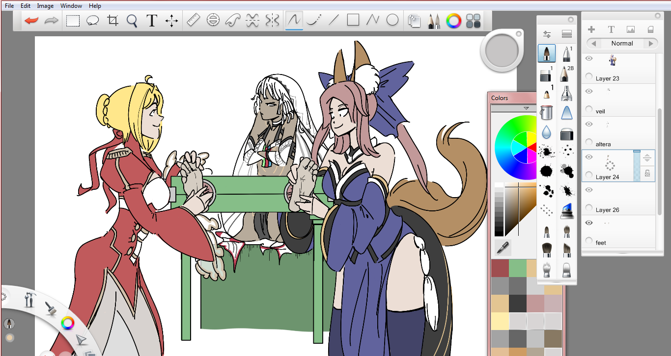Toggle visibility of the altera layer
Image resolution: width=671 pixels, height=356 pixels.
(x=589, y=124)
